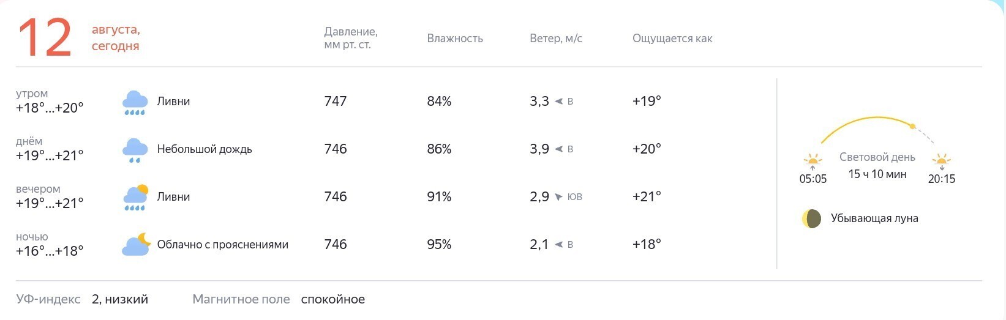This screenshot has height=320, width=1006.
Task: Click the morning wind direction arrow
Action: (558, 102)
